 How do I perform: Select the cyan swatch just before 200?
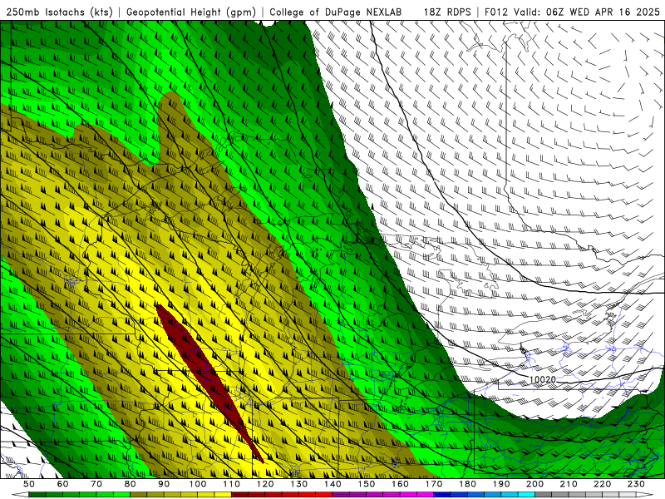click(526, 494)
